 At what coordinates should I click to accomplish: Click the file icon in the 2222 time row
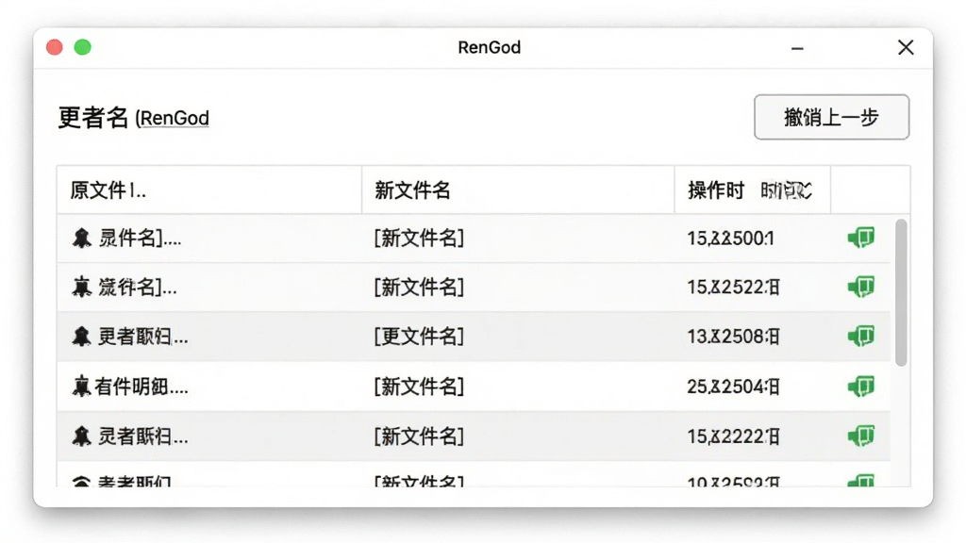[81, 436]
